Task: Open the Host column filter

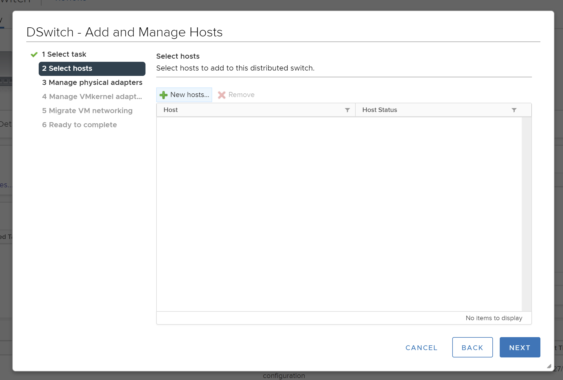Action: 347,110
